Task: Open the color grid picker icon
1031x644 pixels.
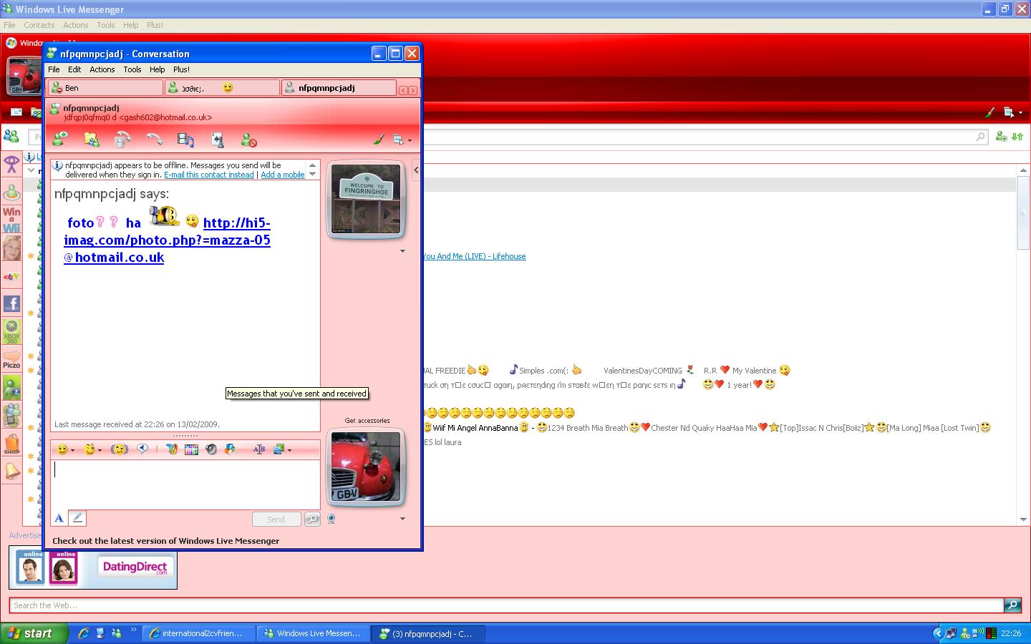Action: (191, 449)
